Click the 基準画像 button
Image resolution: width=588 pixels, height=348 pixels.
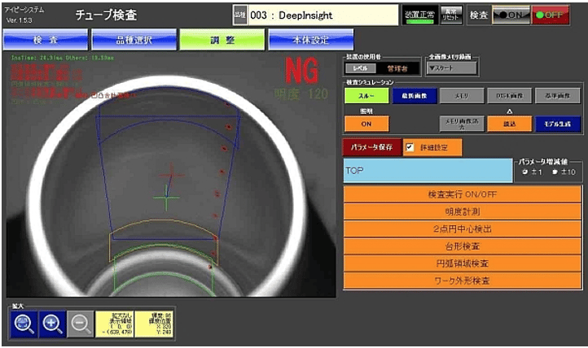558,96
